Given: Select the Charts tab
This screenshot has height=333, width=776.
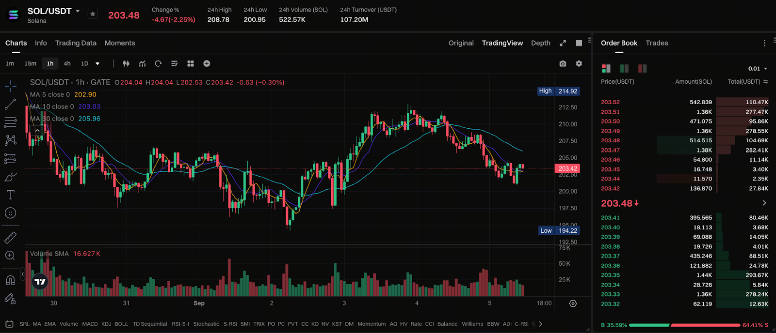Looking at the screenshot, I should 16,43.
